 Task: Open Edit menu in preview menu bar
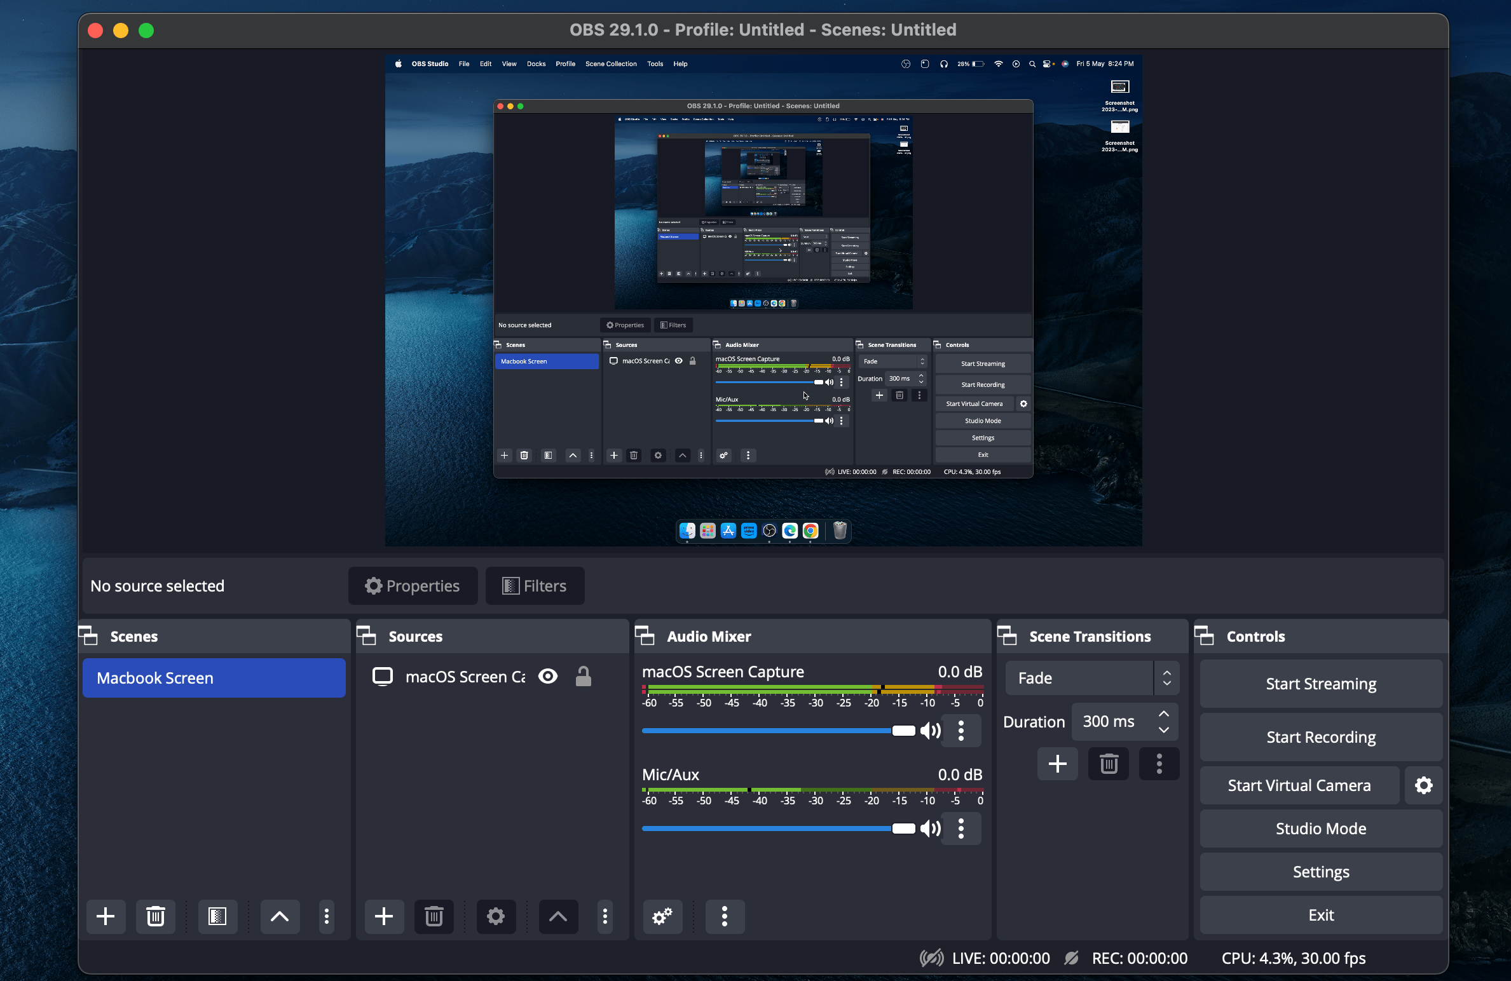(486, 64)
